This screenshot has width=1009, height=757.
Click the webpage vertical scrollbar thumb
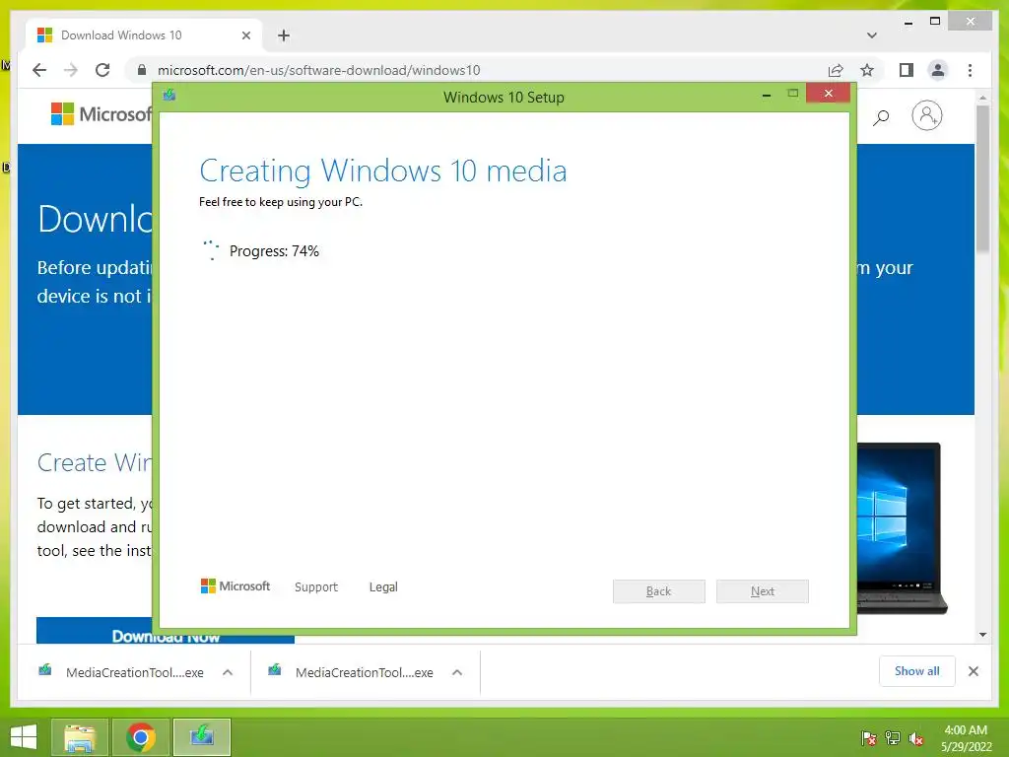[x=982, y=179]
